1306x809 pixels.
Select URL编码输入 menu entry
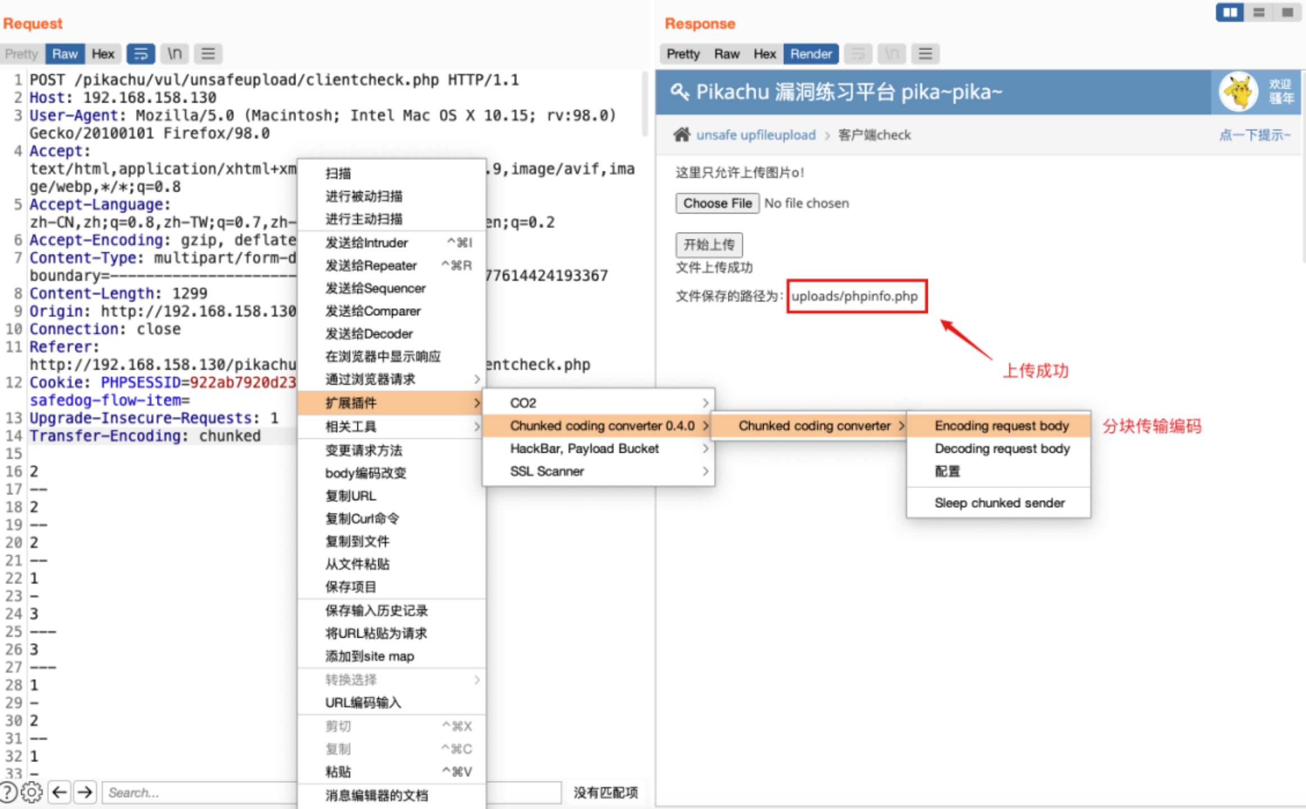coord(391,702)
